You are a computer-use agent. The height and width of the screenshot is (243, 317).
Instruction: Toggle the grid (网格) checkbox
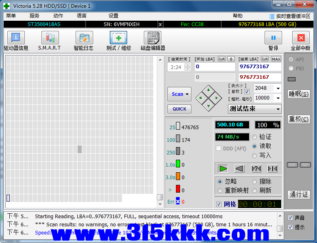(219, 204)
